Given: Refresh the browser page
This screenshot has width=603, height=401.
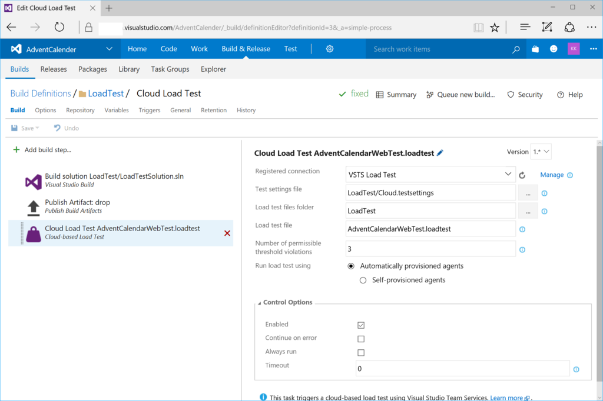Looking at the screenshot, I should tap(59, 27).
